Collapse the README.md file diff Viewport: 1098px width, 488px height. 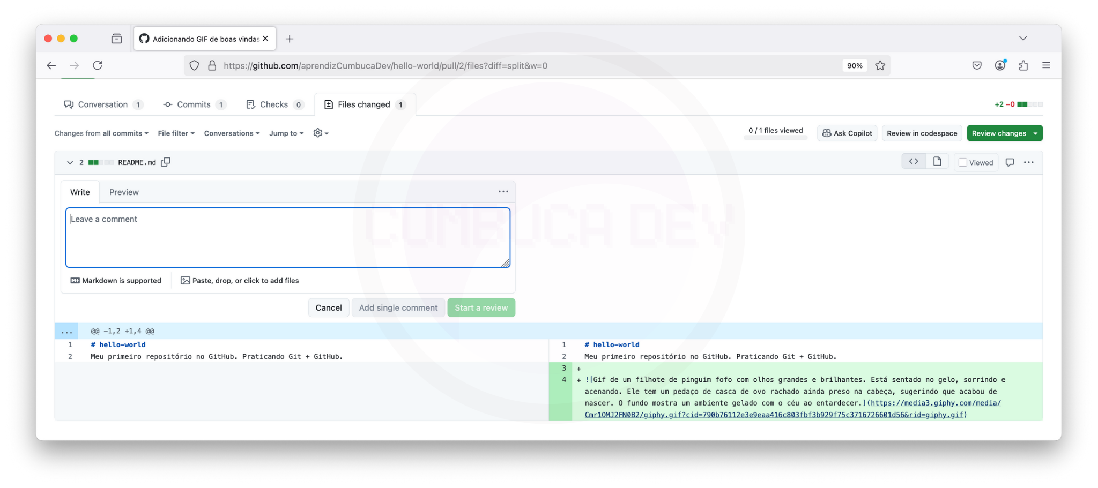(x=70, y=162)
